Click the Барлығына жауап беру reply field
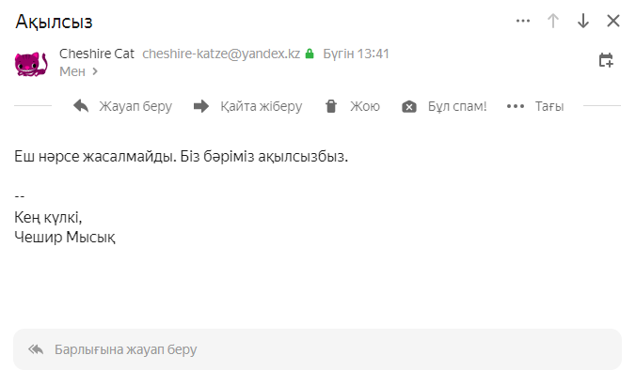636x386 pixels. click(317, 349)
